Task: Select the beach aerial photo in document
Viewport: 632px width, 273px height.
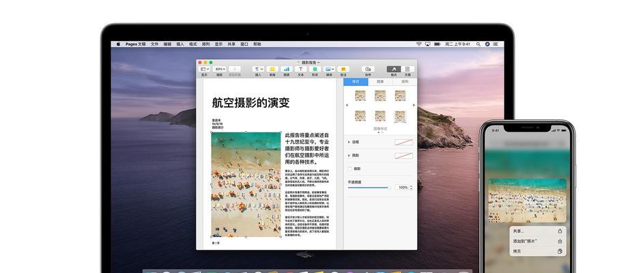Action: [x=246, y=184]
